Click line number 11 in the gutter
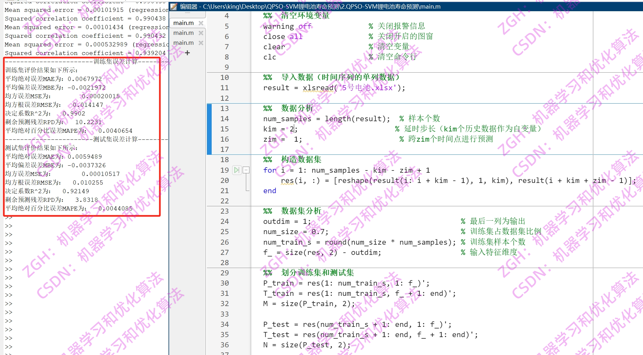 [x=224, y=88]
